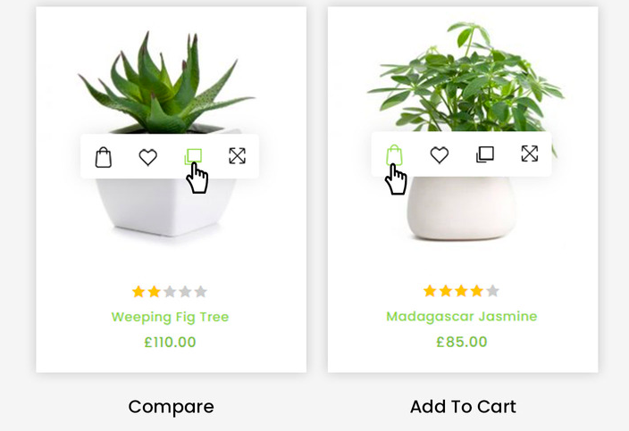Click green shopping bag icon on Madagascar Jasmine
This screenshot has width=629, height=431.
394,155
